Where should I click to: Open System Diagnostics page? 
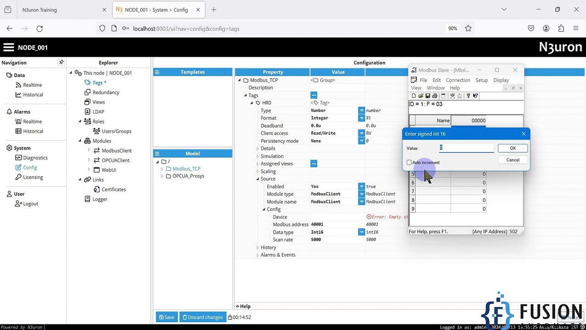(x=35, y=158)
